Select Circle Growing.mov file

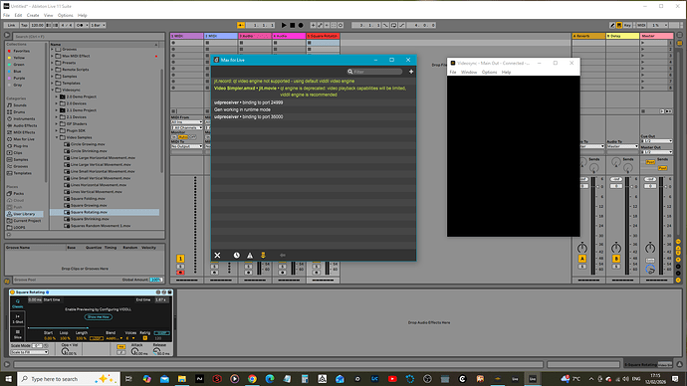click(88, 144)
